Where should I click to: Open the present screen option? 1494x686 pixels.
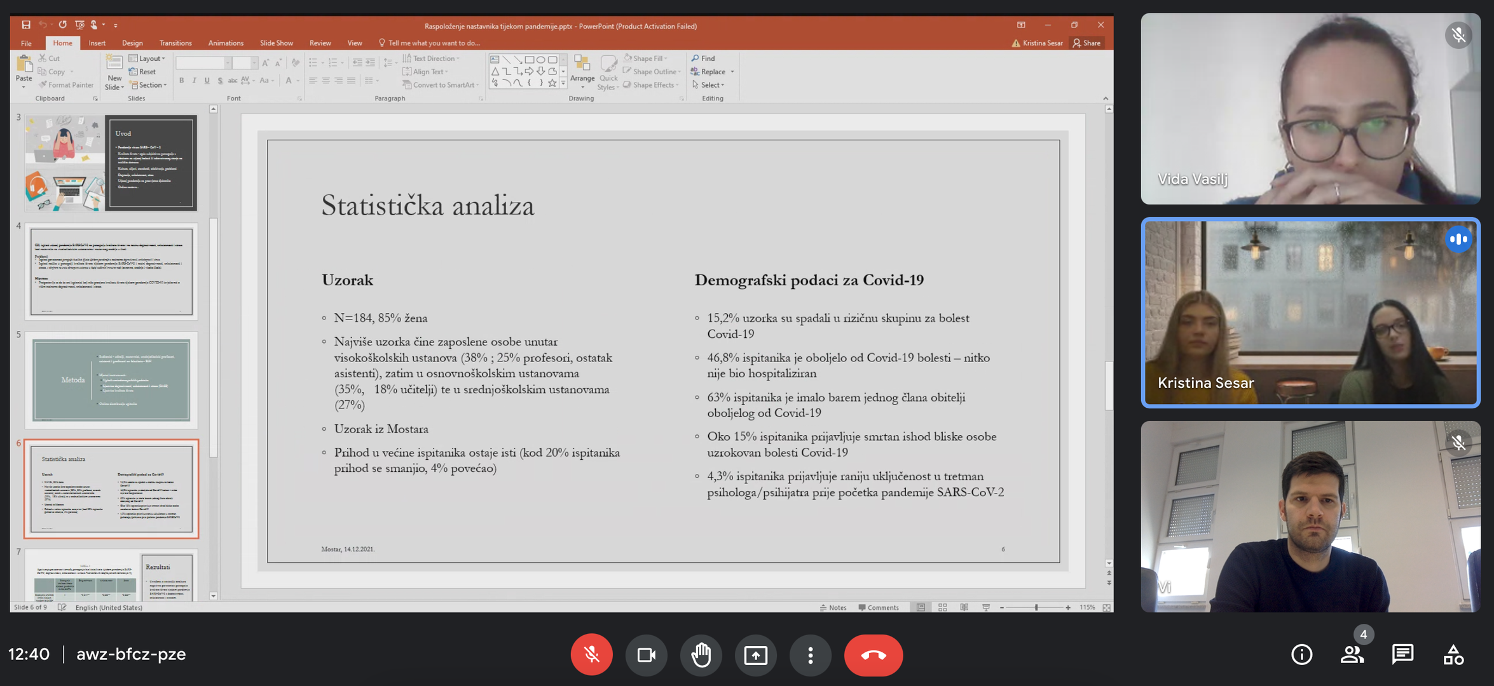755,655
